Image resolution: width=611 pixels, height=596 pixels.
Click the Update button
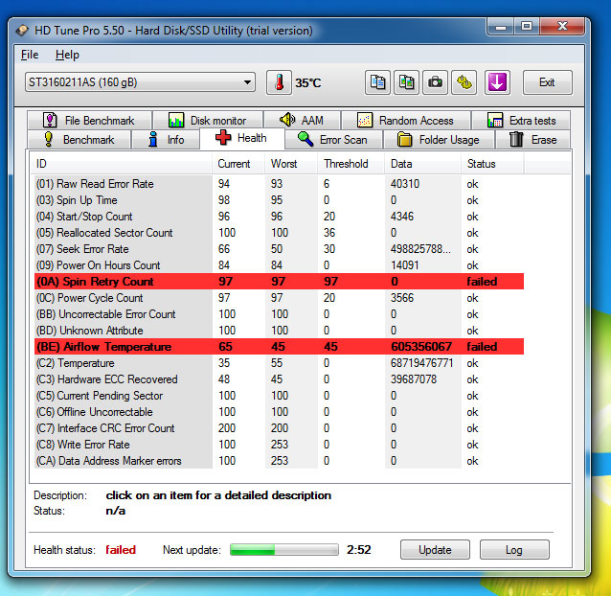(435, 550)
